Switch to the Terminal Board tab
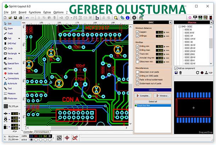Image resolution: width=216 pixels, height=145 pixels. (x=42, y=132)
